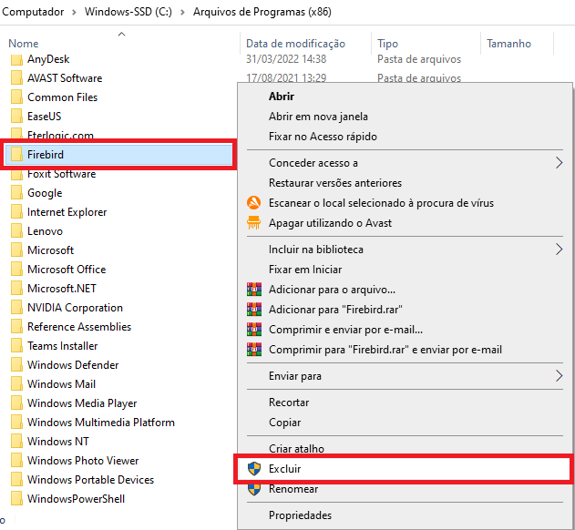Click the shield icon next to Excluir
The height and width of the screenshot is (530, 575).
(254, 469)
